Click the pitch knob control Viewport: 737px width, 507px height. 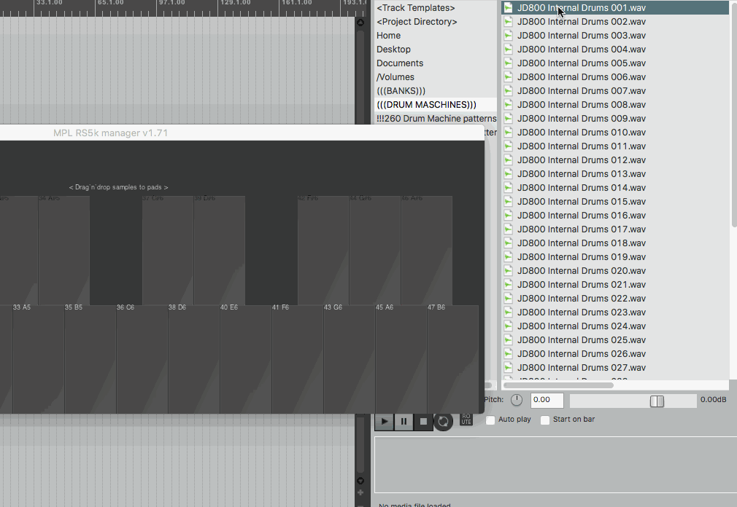[x=517, y=400]
